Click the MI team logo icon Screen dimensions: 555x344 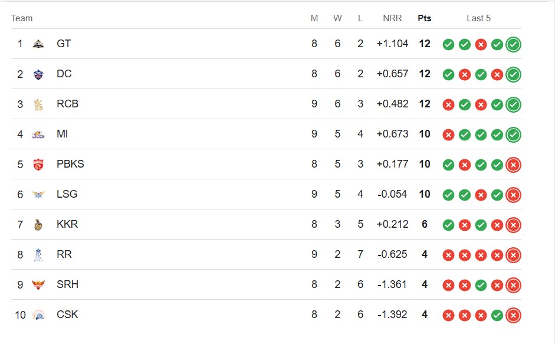(x=38, y=135)
